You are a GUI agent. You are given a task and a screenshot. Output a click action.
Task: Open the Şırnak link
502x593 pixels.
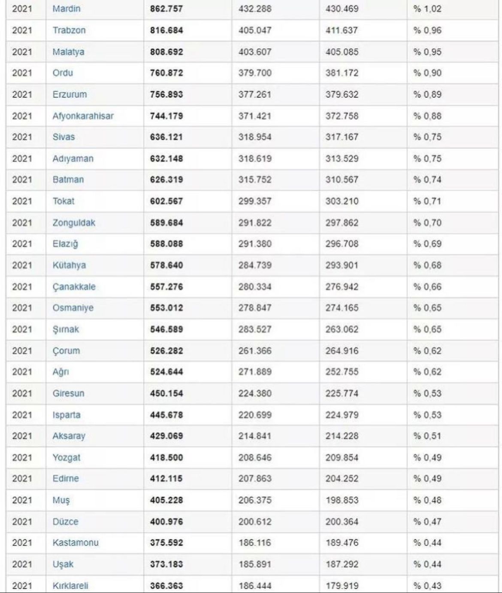[x=66, y=329]
